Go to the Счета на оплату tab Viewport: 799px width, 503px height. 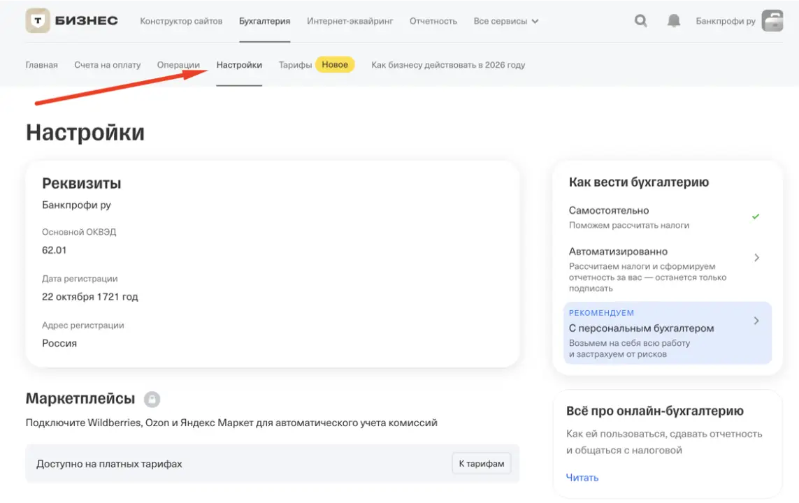coord(107,65)
